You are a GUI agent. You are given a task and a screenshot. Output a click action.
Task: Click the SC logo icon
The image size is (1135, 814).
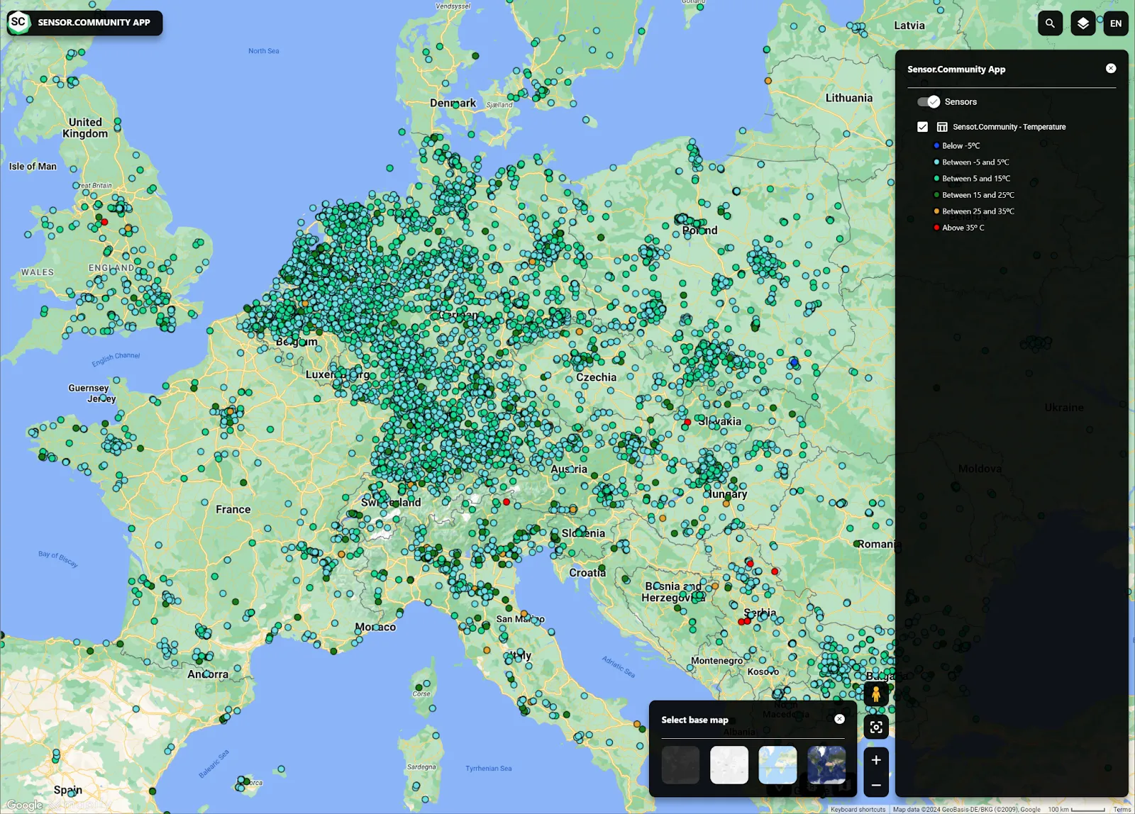18,22
